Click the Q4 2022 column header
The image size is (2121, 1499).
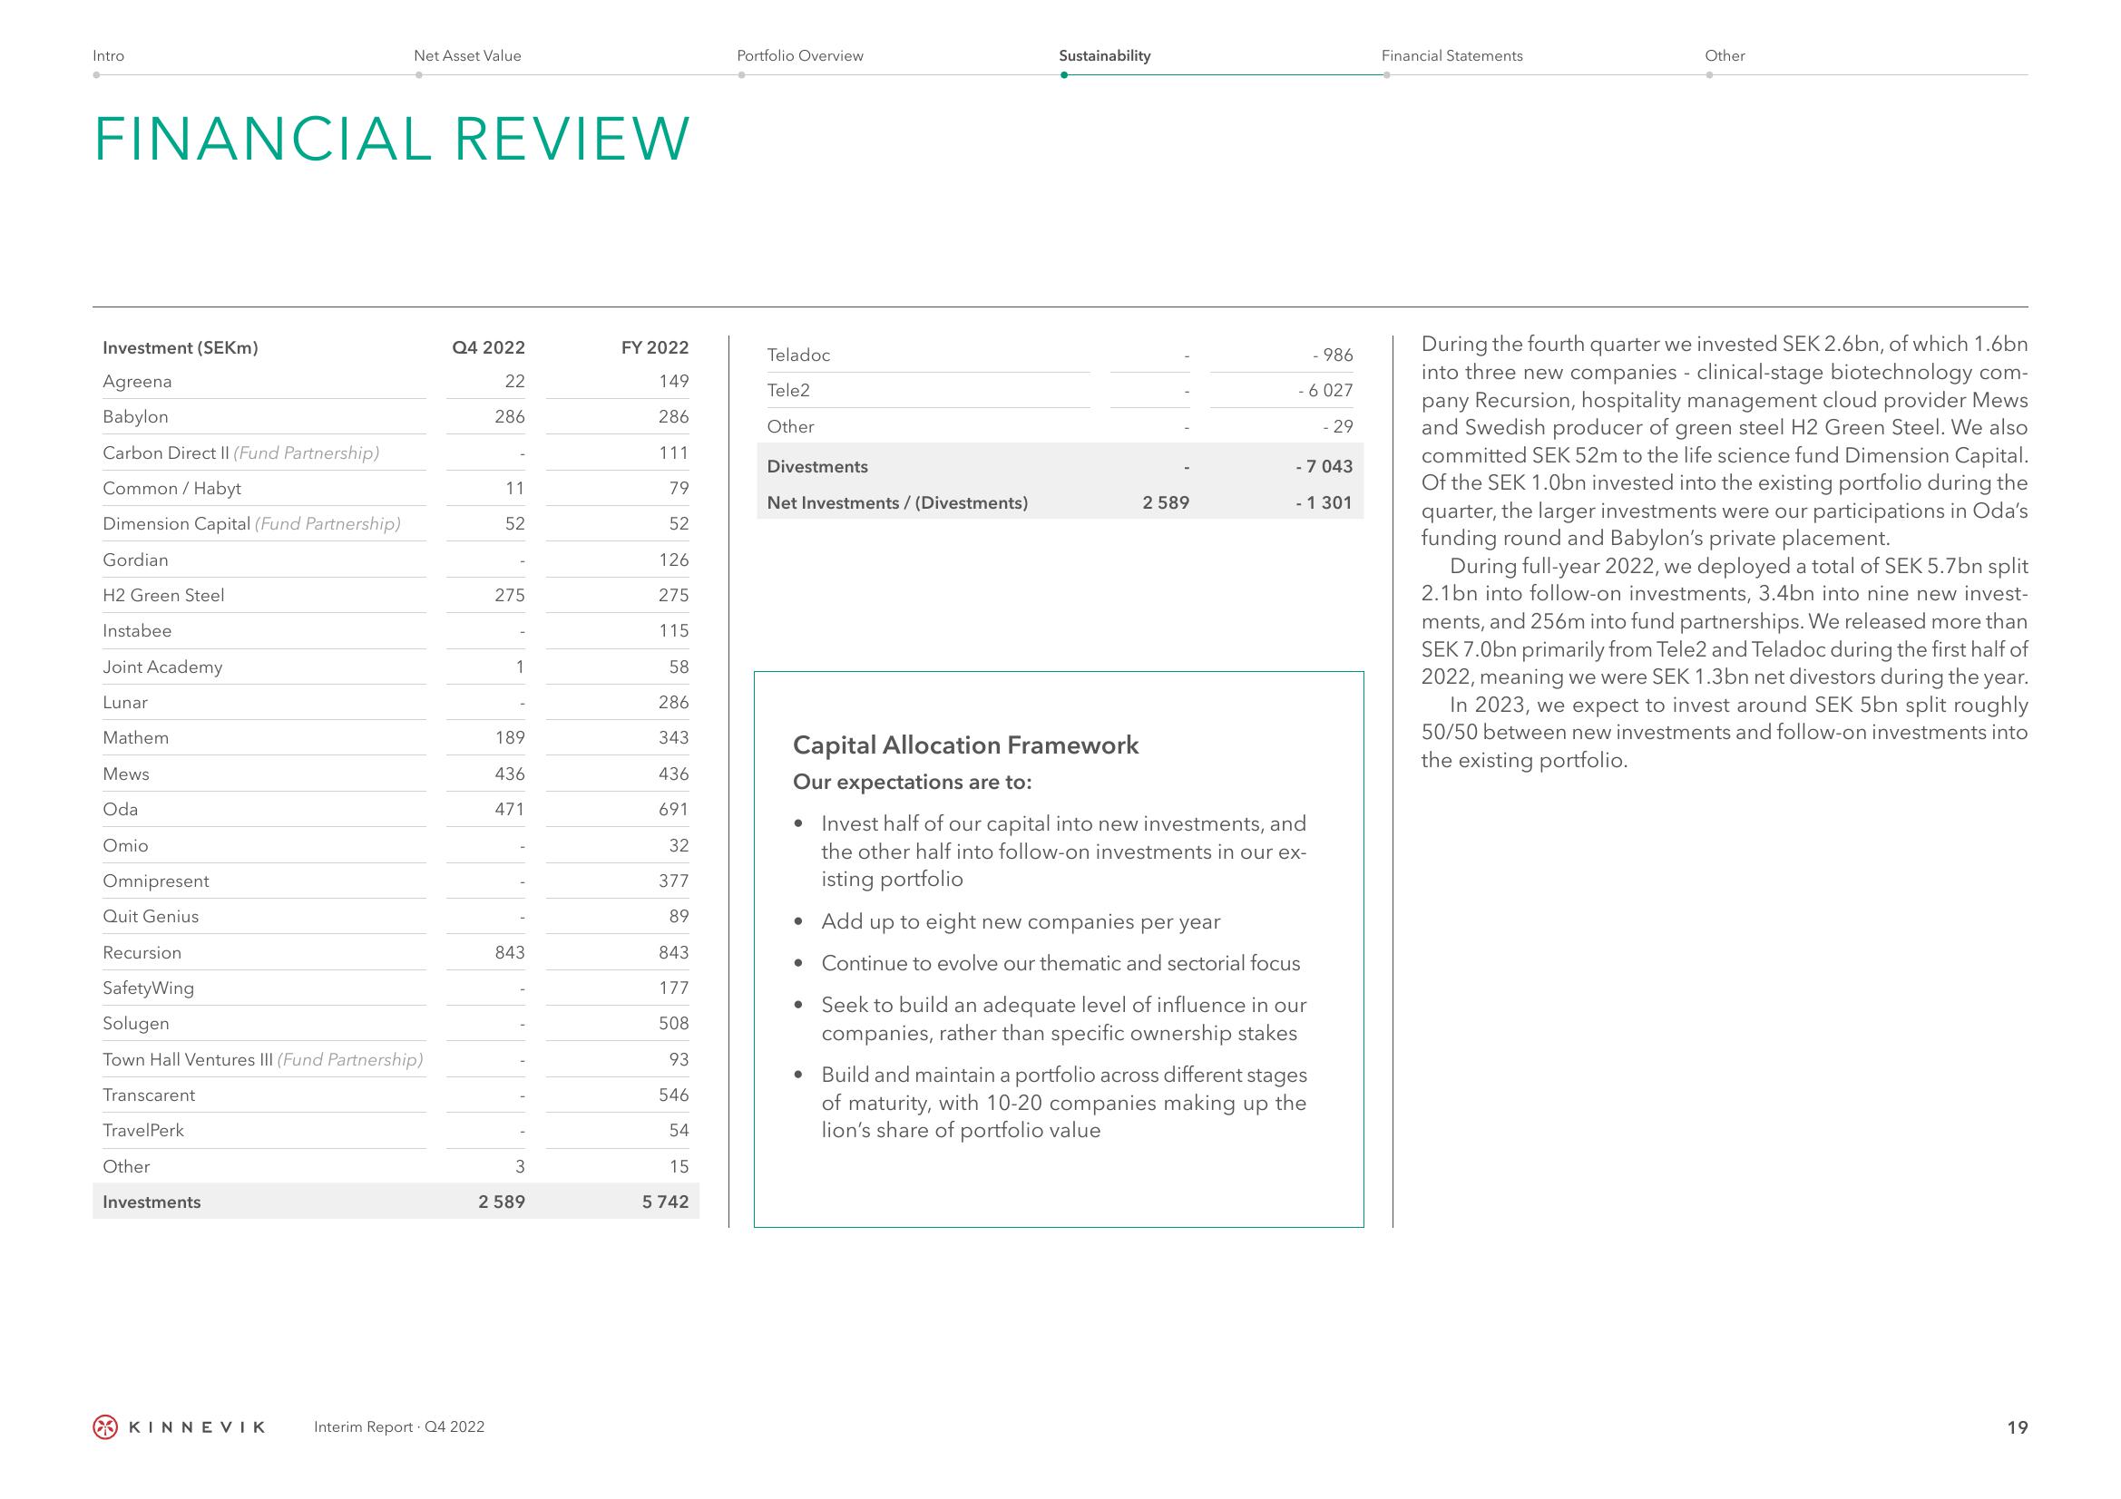(477, 341)
